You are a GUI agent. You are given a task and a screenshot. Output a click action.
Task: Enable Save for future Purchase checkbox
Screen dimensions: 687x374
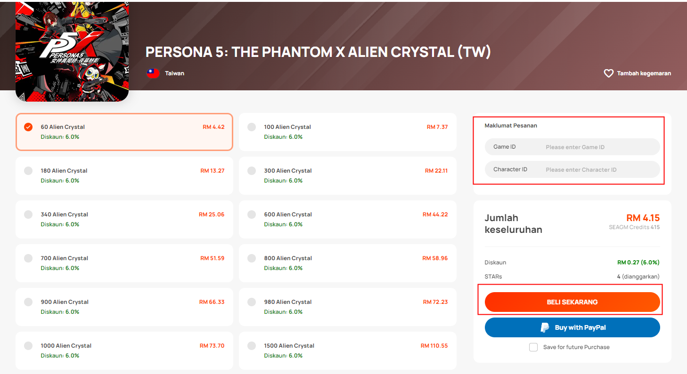[533, 347]
